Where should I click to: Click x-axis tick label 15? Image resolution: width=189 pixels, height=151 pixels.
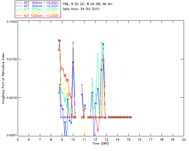tap(128, 139)
